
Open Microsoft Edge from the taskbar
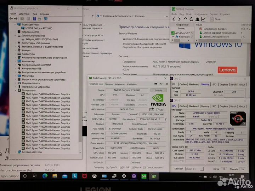click(x=45, y=176)
